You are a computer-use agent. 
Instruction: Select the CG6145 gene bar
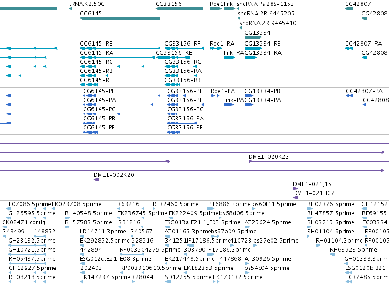pos(120,18)
